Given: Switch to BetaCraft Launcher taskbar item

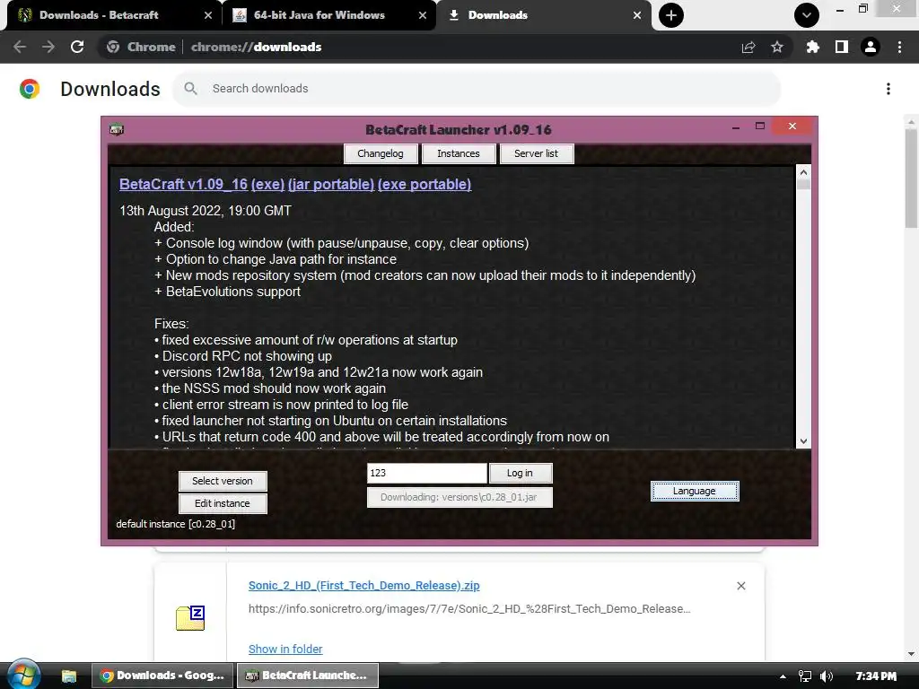Looking at the screenshot, I should tap(307, 676).
